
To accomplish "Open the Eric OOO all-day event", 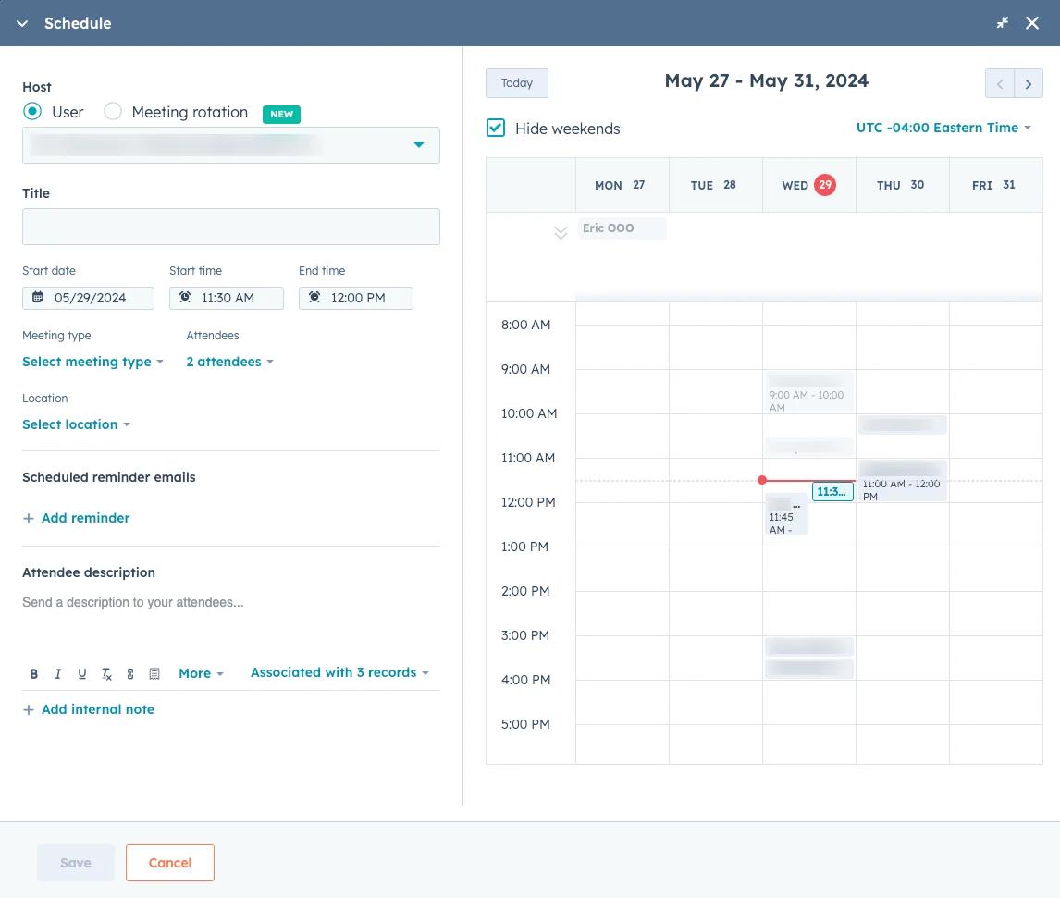I will click(622, 228).
